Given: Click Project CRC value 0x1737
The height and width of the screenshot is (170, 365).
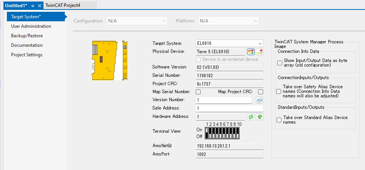Looking at the screenshot, I should (x=230, y=84).
